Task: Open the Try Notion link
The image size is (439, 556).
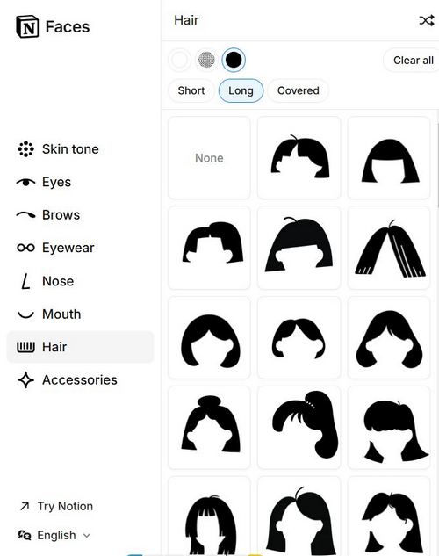Action: [57, 506]
